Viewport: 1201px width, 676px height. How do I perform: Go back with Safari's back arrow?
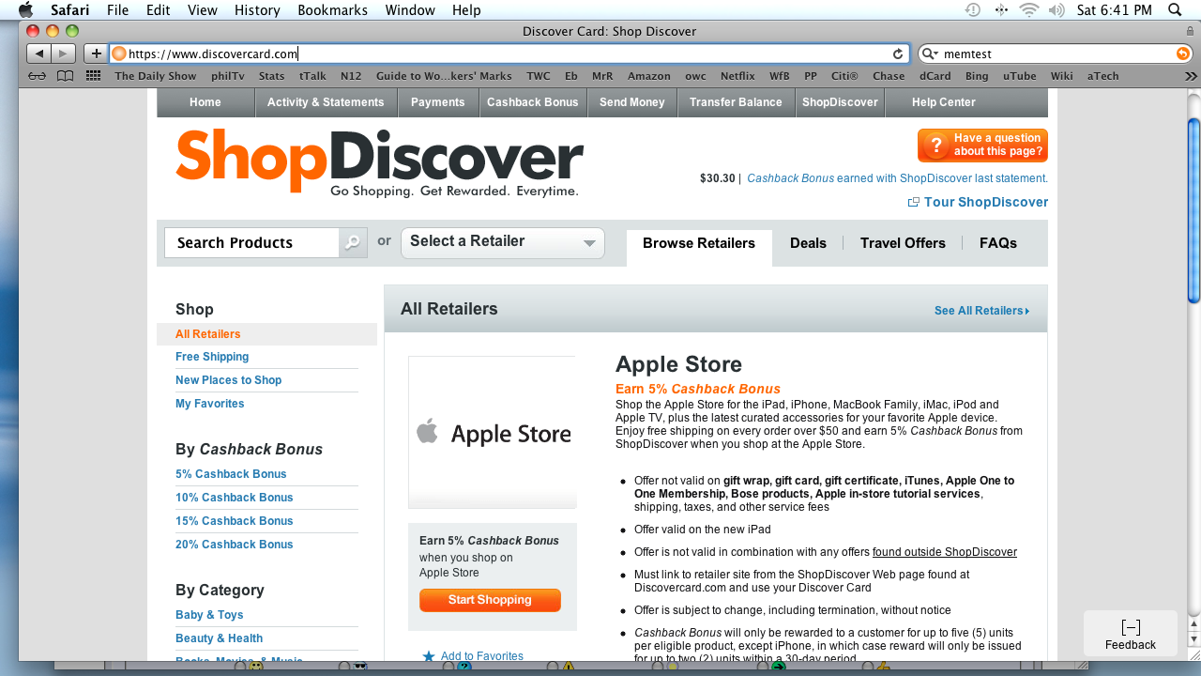39,54
